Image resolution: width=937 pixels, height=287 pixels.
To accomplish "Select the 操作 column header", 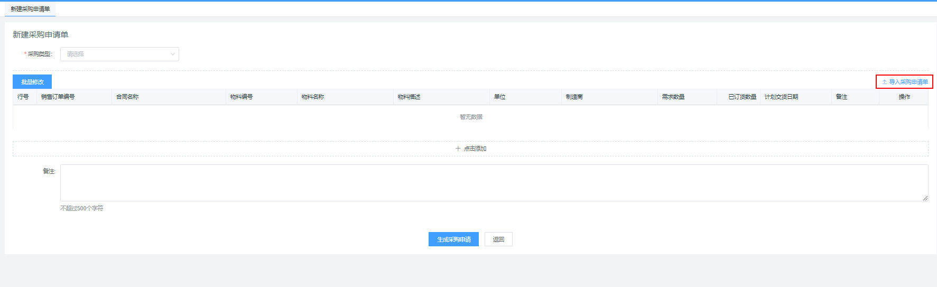I will pyautogui.click(x=904, y=97).
